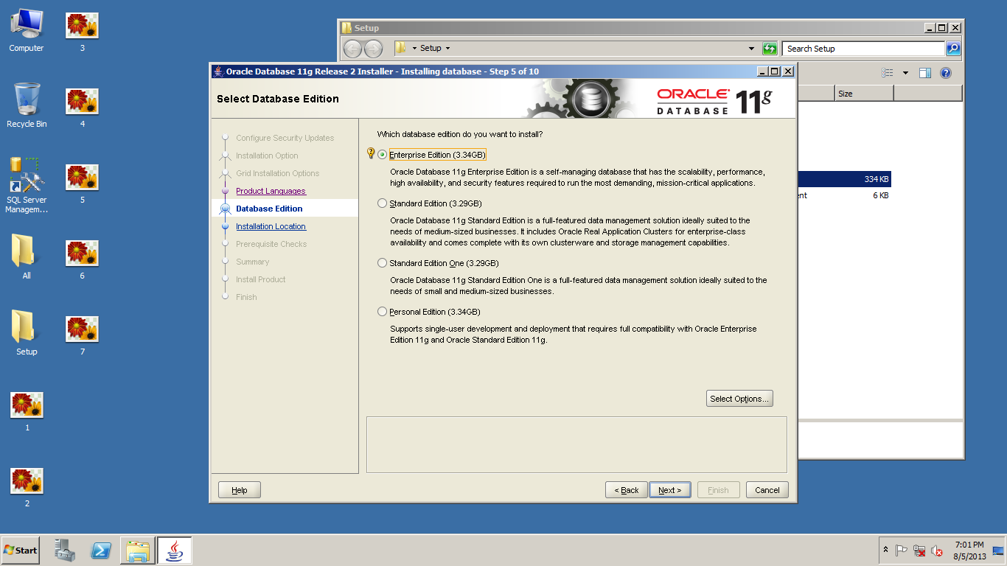1007x566 pixels.
Task: Jump to Installation Location step
Action: 271,226
